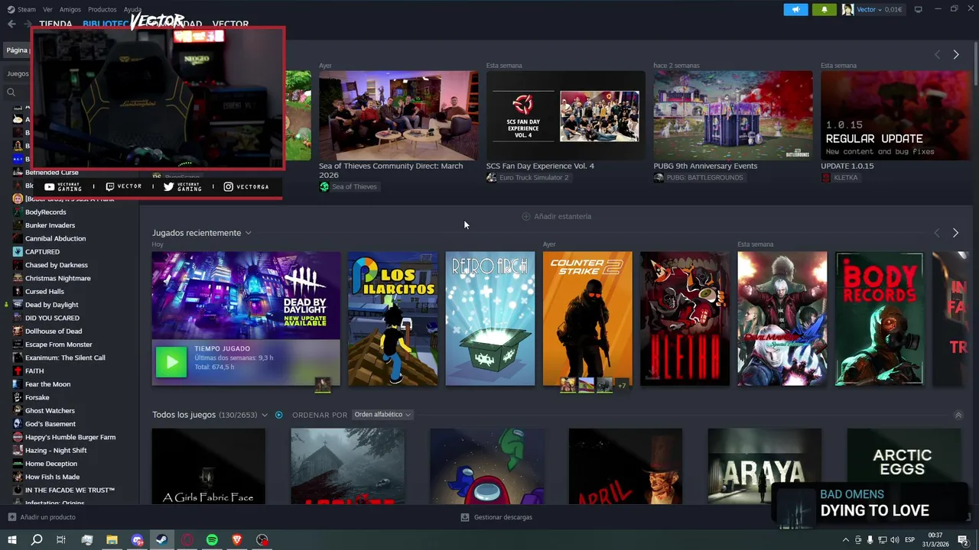The height and width of the screenshot is (550, 979).
Task: Open Windows Start menu
Action: click(11, 540)
